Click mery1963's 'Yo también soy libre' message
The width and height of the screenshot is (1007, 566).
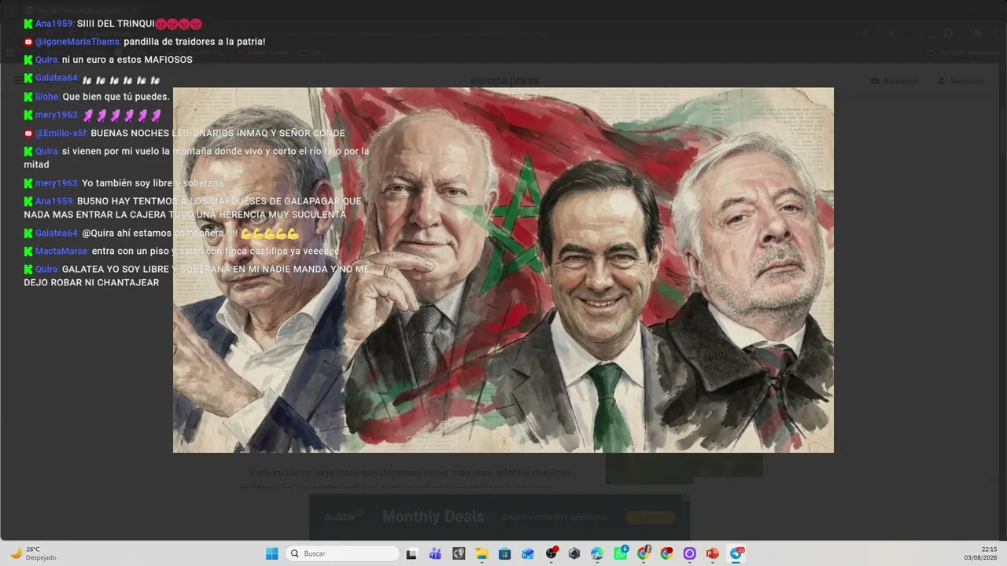[x=153, y=183]
